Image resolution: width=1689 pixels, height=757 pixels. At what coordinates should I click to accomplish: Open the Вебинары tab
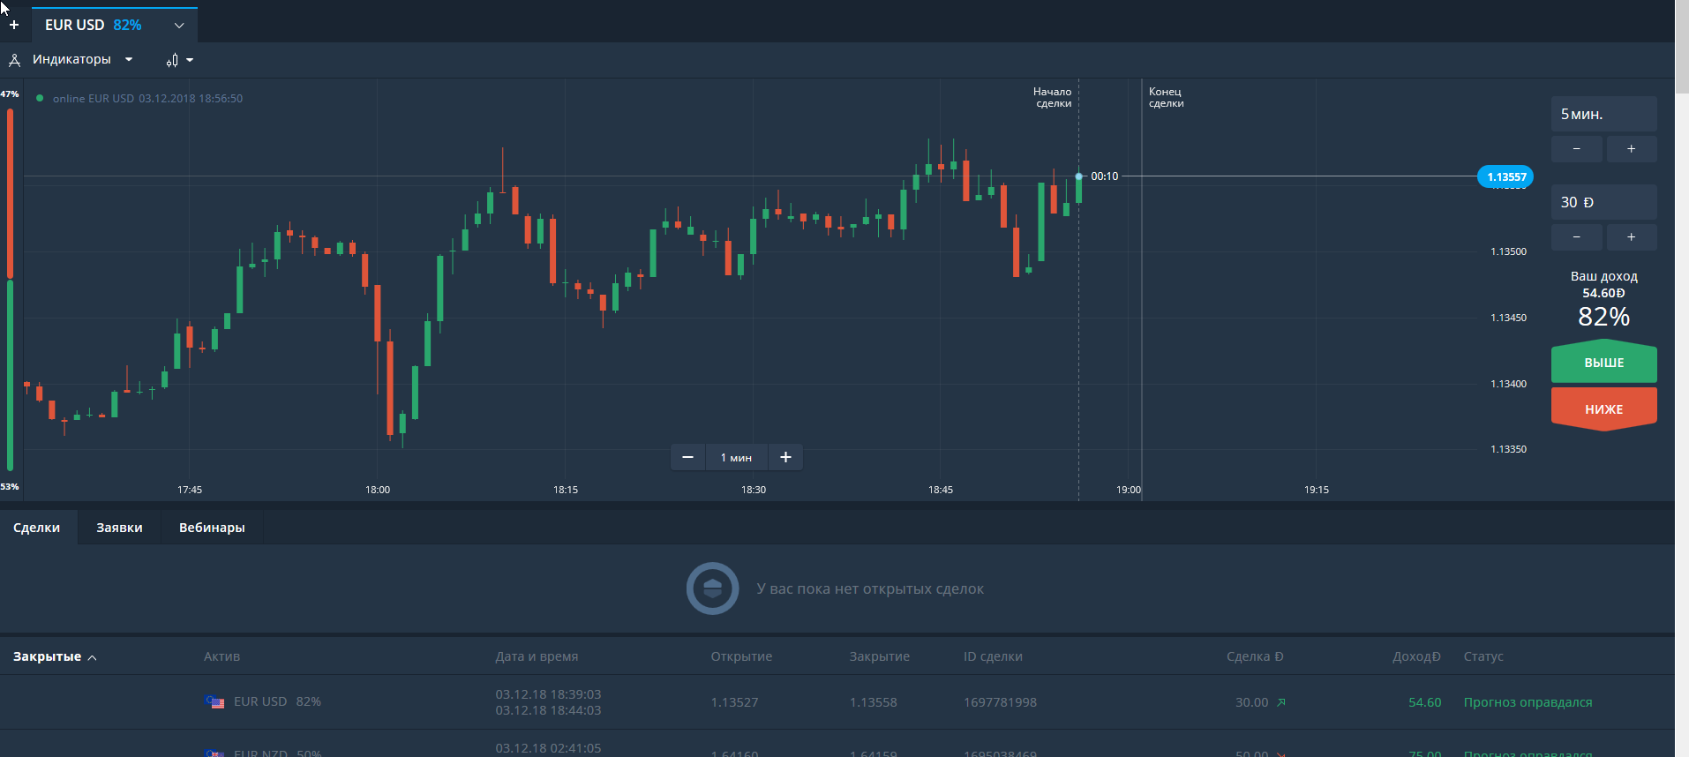pyautogui.click(x=212, y=528)
